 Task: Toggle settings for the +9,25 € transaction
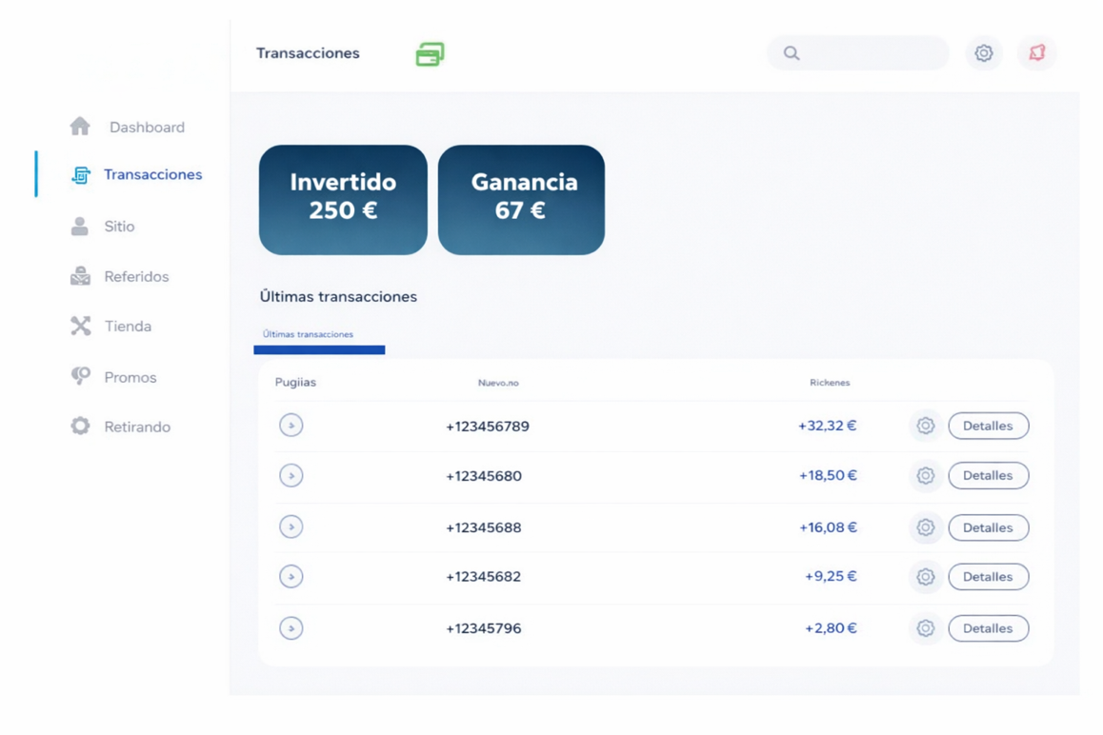coord(925,576)
